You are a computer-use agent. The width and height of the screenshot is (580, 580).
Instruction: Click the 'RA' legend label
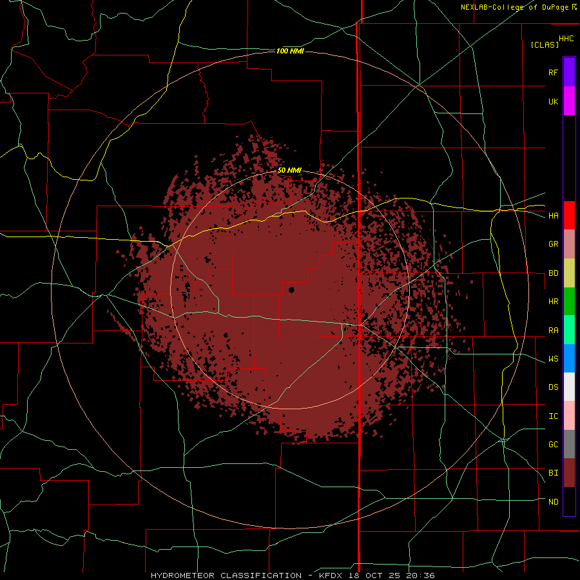[x=553, y=331]
